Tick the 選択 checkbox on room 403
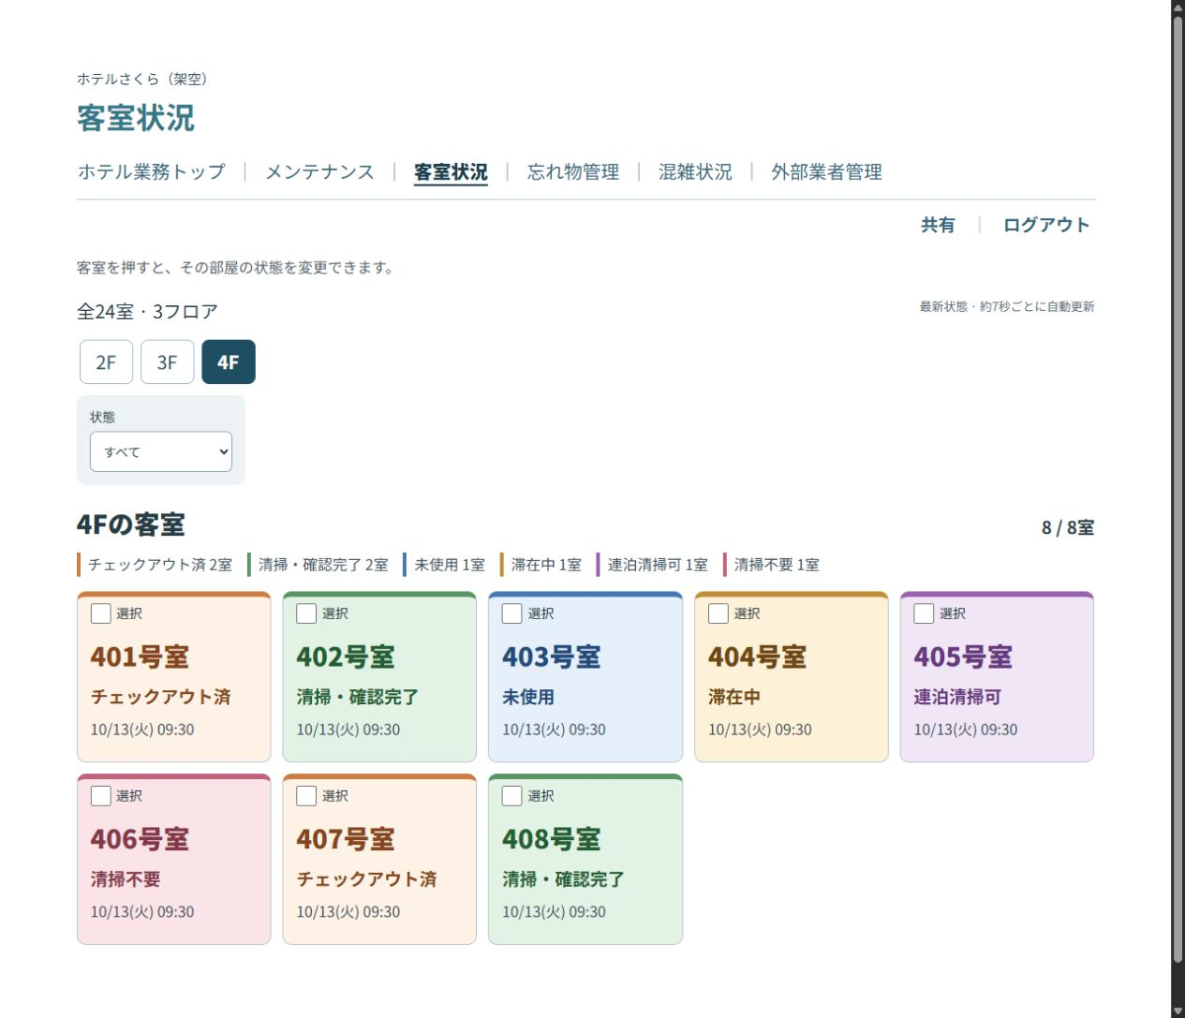The image size is (1185, 1018). pyautogui.click(x=512, y=613)
